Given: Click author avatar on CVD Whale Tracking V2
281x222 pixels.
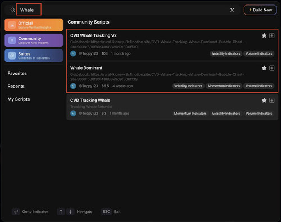Looking at the screenshot, I should point(73,53).
